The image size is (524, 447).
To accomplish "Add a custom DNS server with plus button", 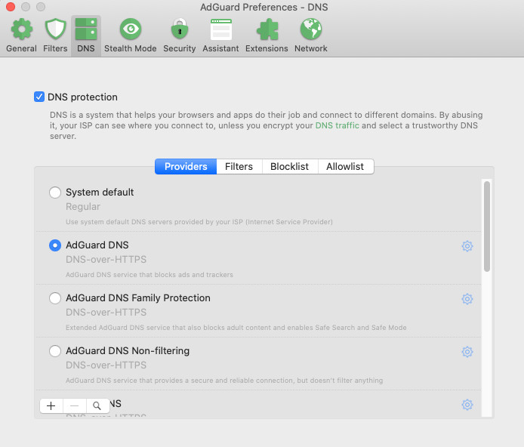I will point(51,406).
